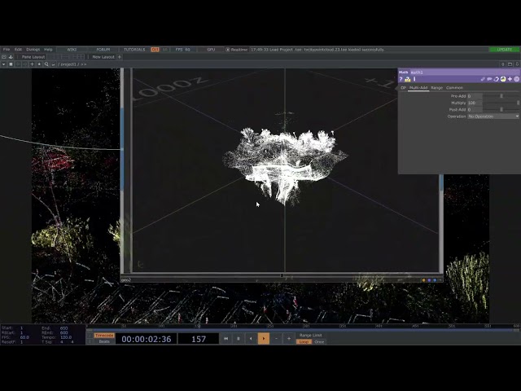
Task: Click the square network editor icon in path bar
Action: (x=11, y=64)
